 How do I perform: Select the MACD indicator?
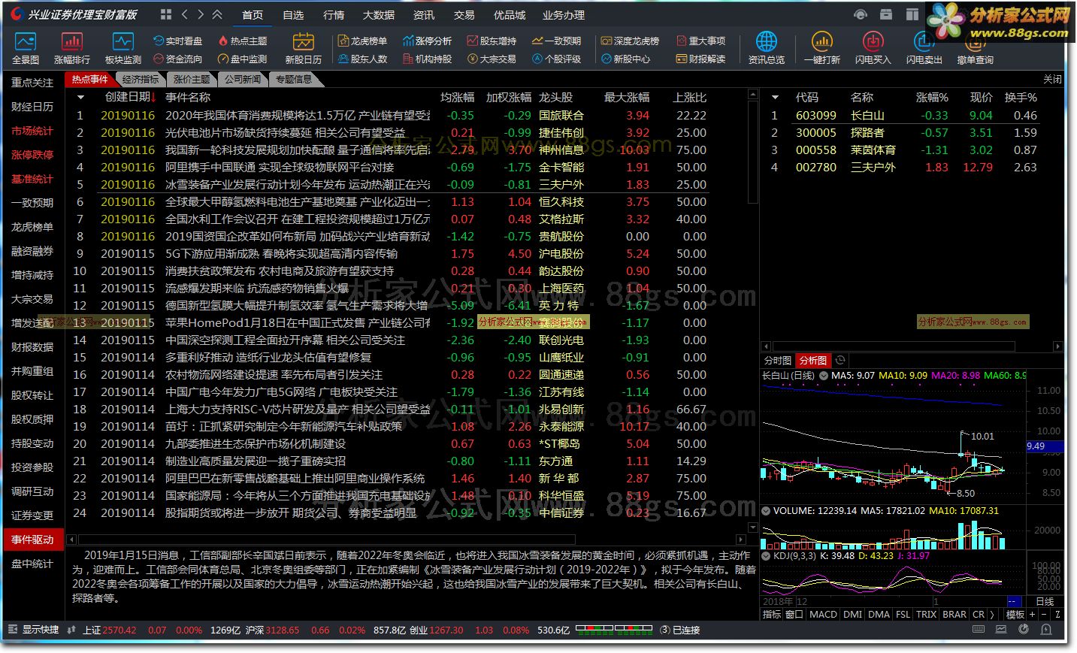823,614
